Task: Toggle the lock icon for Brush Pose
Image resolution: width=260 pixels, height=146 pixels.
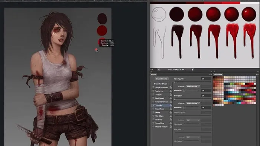Action: point(170,109)
